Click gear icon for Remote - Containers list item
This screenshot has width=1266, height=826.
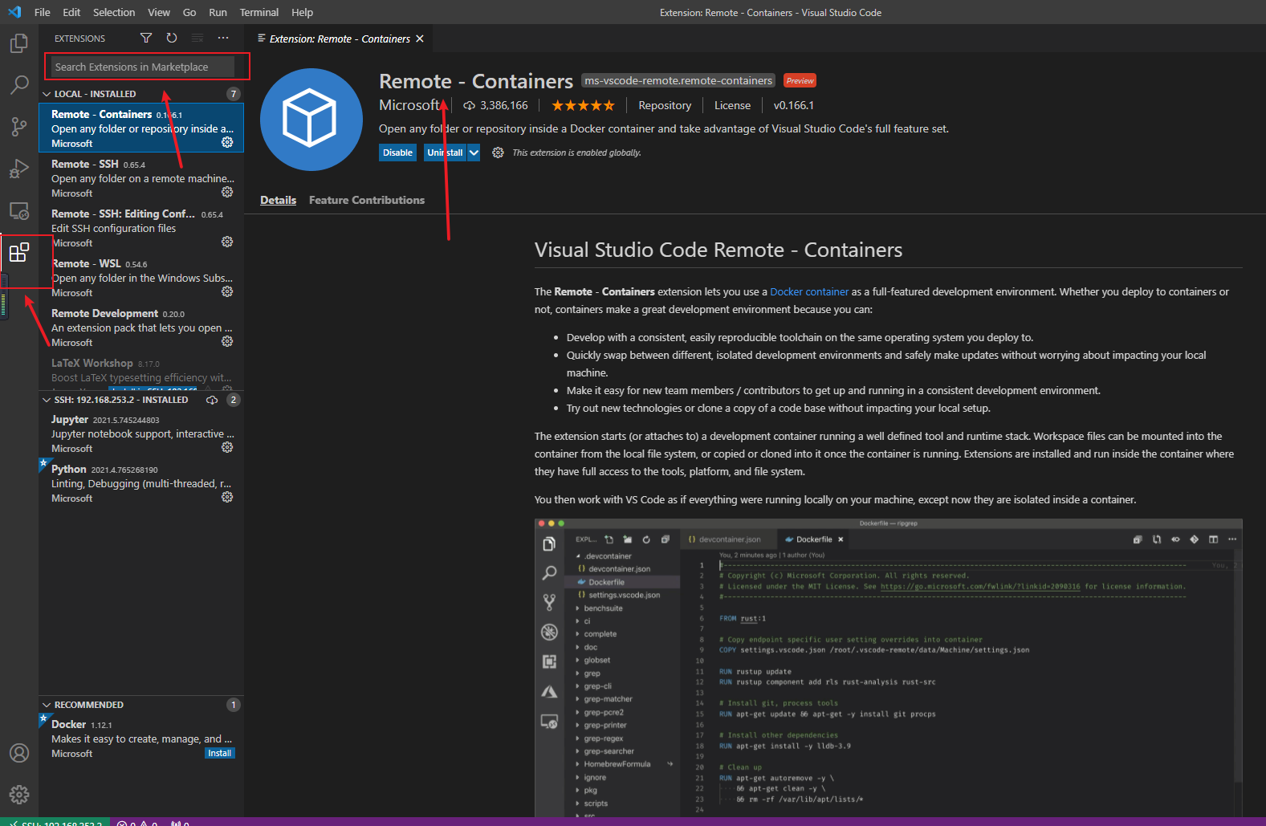[x=227, y=143]
